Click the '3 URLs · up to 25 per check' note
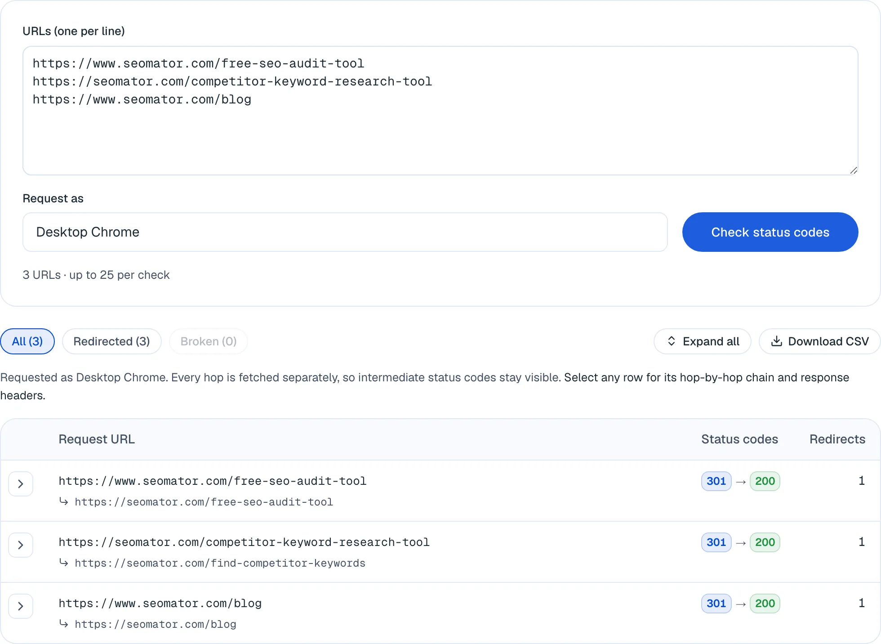This screenshot has height=644, width=881. pyautogui.click(x=96, y=275)
